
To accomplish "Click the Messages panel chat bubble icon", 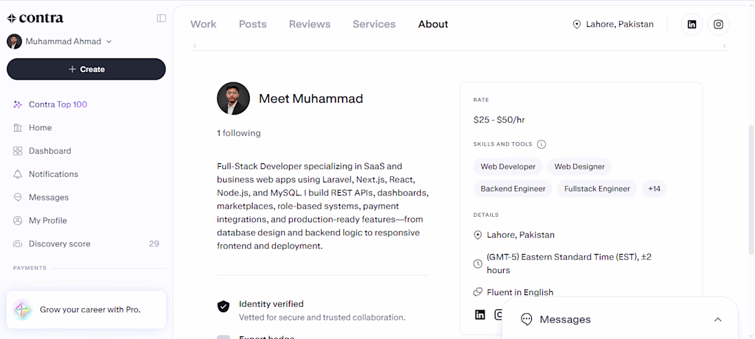I will click(526, 320).
